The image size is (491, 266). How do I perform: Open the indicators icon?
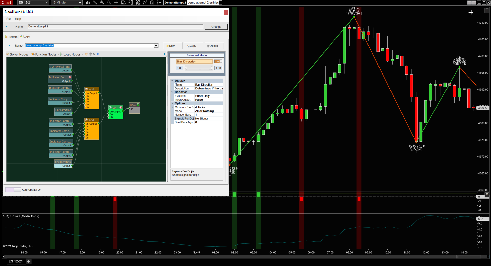138,3
